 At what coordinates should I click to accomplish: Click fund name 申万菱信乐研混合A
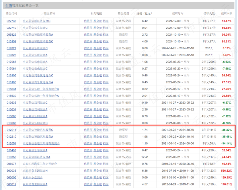35,55
